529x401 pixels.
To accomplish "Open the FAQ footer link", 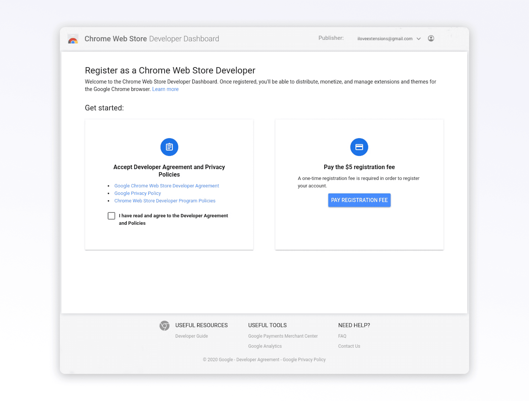I will coord(342,336).
